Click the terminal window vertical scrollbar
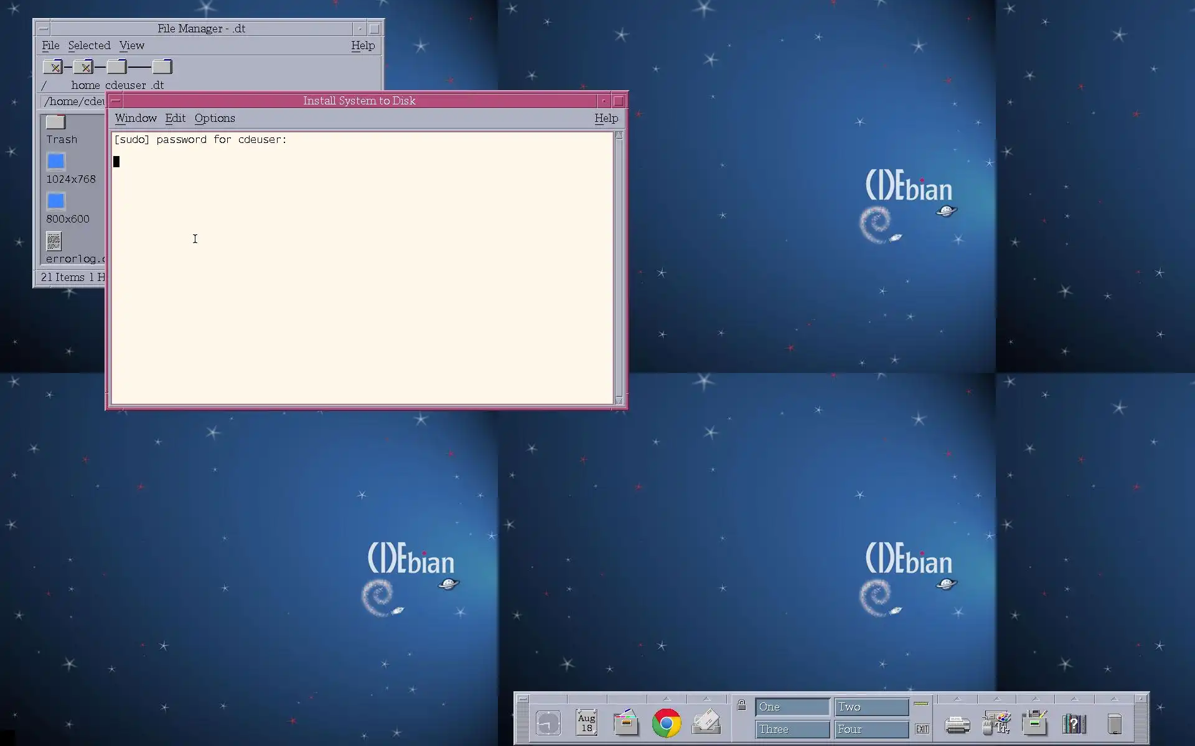This screenshot has height=746, width=1195. pos(619,267)
